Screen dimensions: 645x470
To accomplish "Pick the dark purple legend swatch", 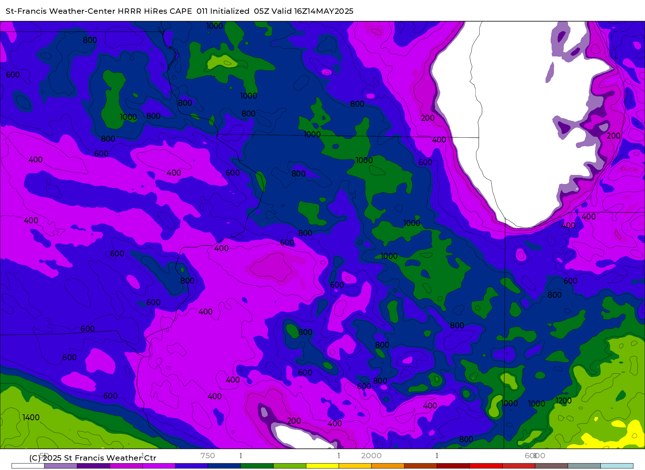I will (x=93, y=466).
